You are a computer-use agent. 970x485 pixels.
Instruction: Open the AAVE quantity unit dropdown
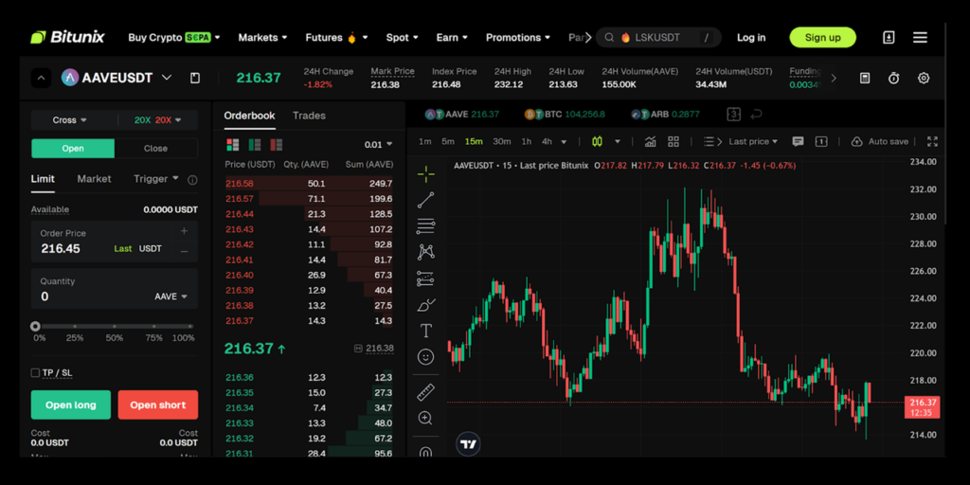171,296
